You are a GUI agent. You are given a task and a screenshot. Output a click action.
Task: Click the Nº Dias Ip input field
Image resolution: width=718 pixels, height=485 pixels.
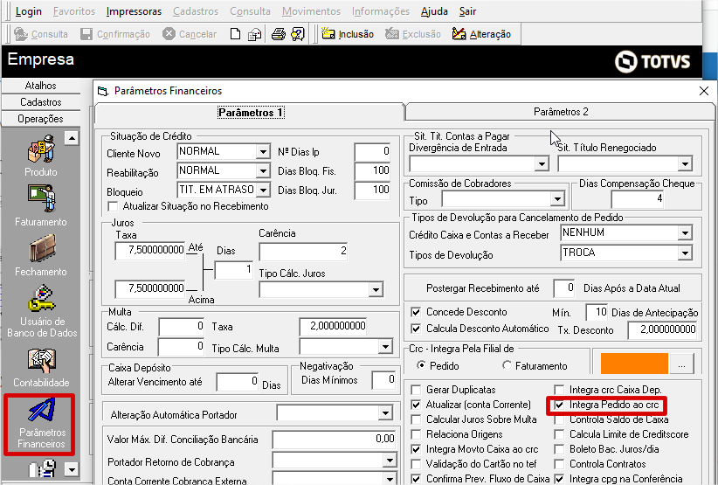point(372,151)
